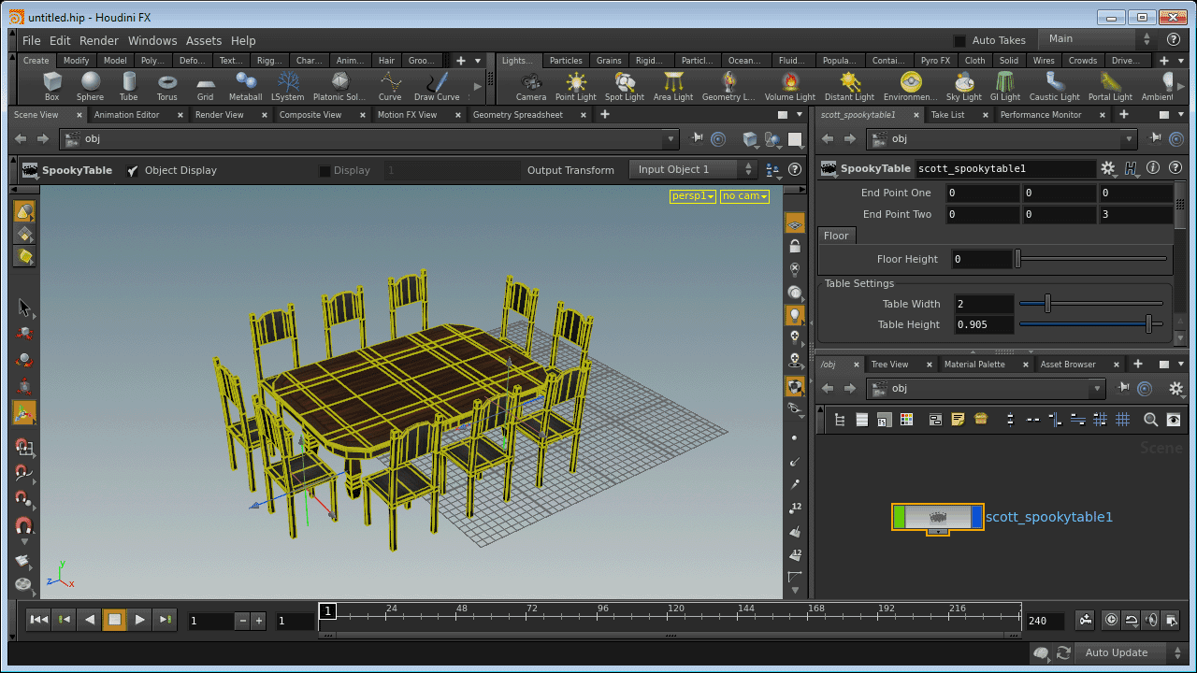Select the Sphere shelf tool
Screen dimensions: 1197x673
[90, 86]
